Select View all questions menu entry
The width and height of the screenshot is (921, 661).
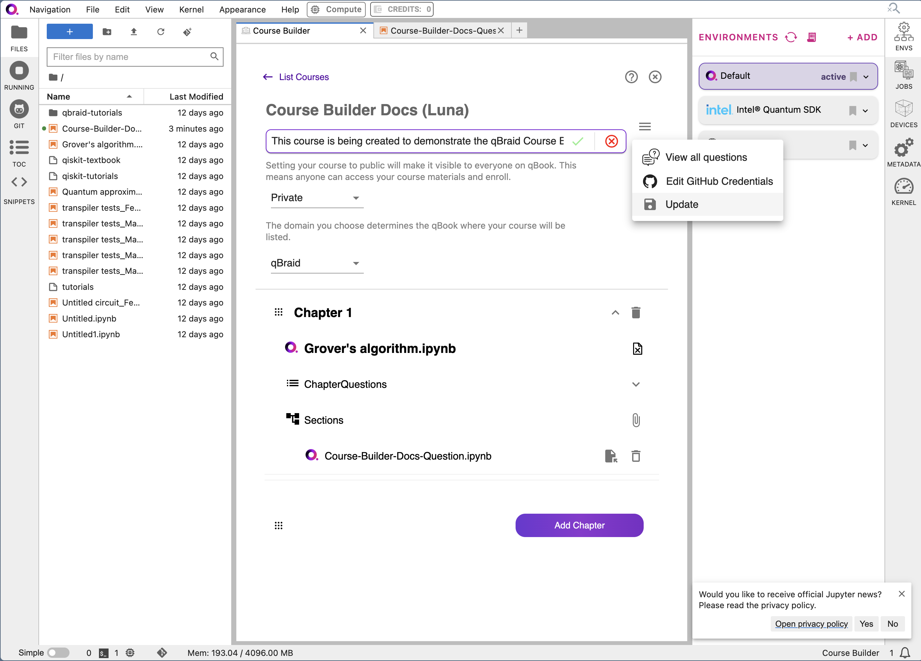(707, 158)
